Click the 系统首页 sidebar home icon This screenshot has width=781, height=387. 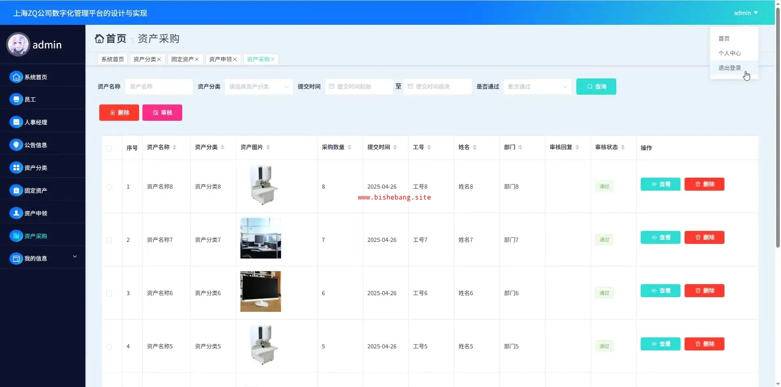click(16, 77)
